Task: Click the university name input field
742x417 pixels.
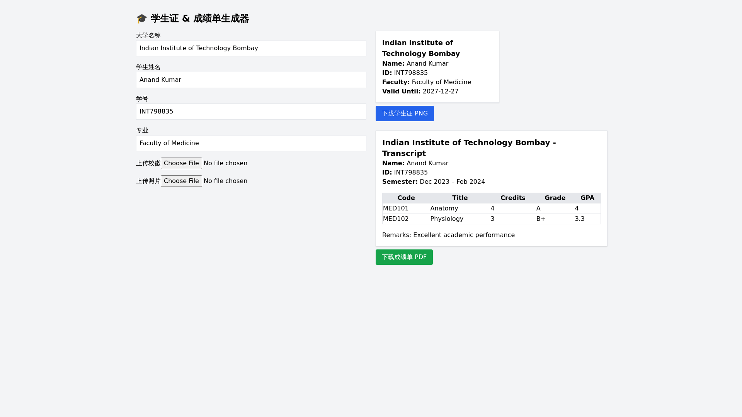Action: [x=251, y=48]
